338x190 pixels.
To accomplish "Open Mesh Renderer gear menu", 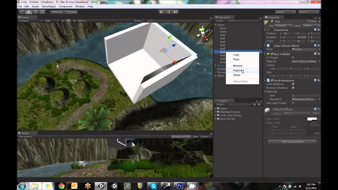I will [319, 80].
